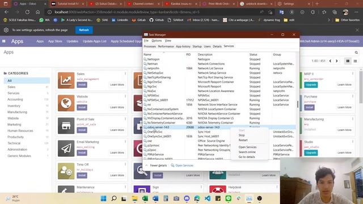Open Task Manager File menu
363x204 pixels.
146,40
